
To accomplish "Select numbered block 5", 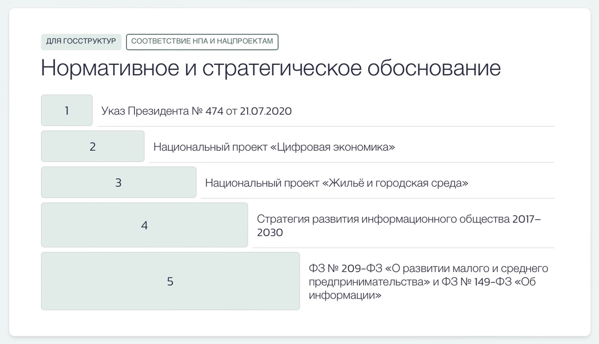I will point(170,281).
